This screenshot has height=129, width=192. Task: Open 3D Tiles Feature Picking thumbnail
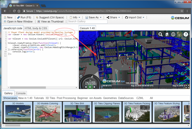(137, 112)
